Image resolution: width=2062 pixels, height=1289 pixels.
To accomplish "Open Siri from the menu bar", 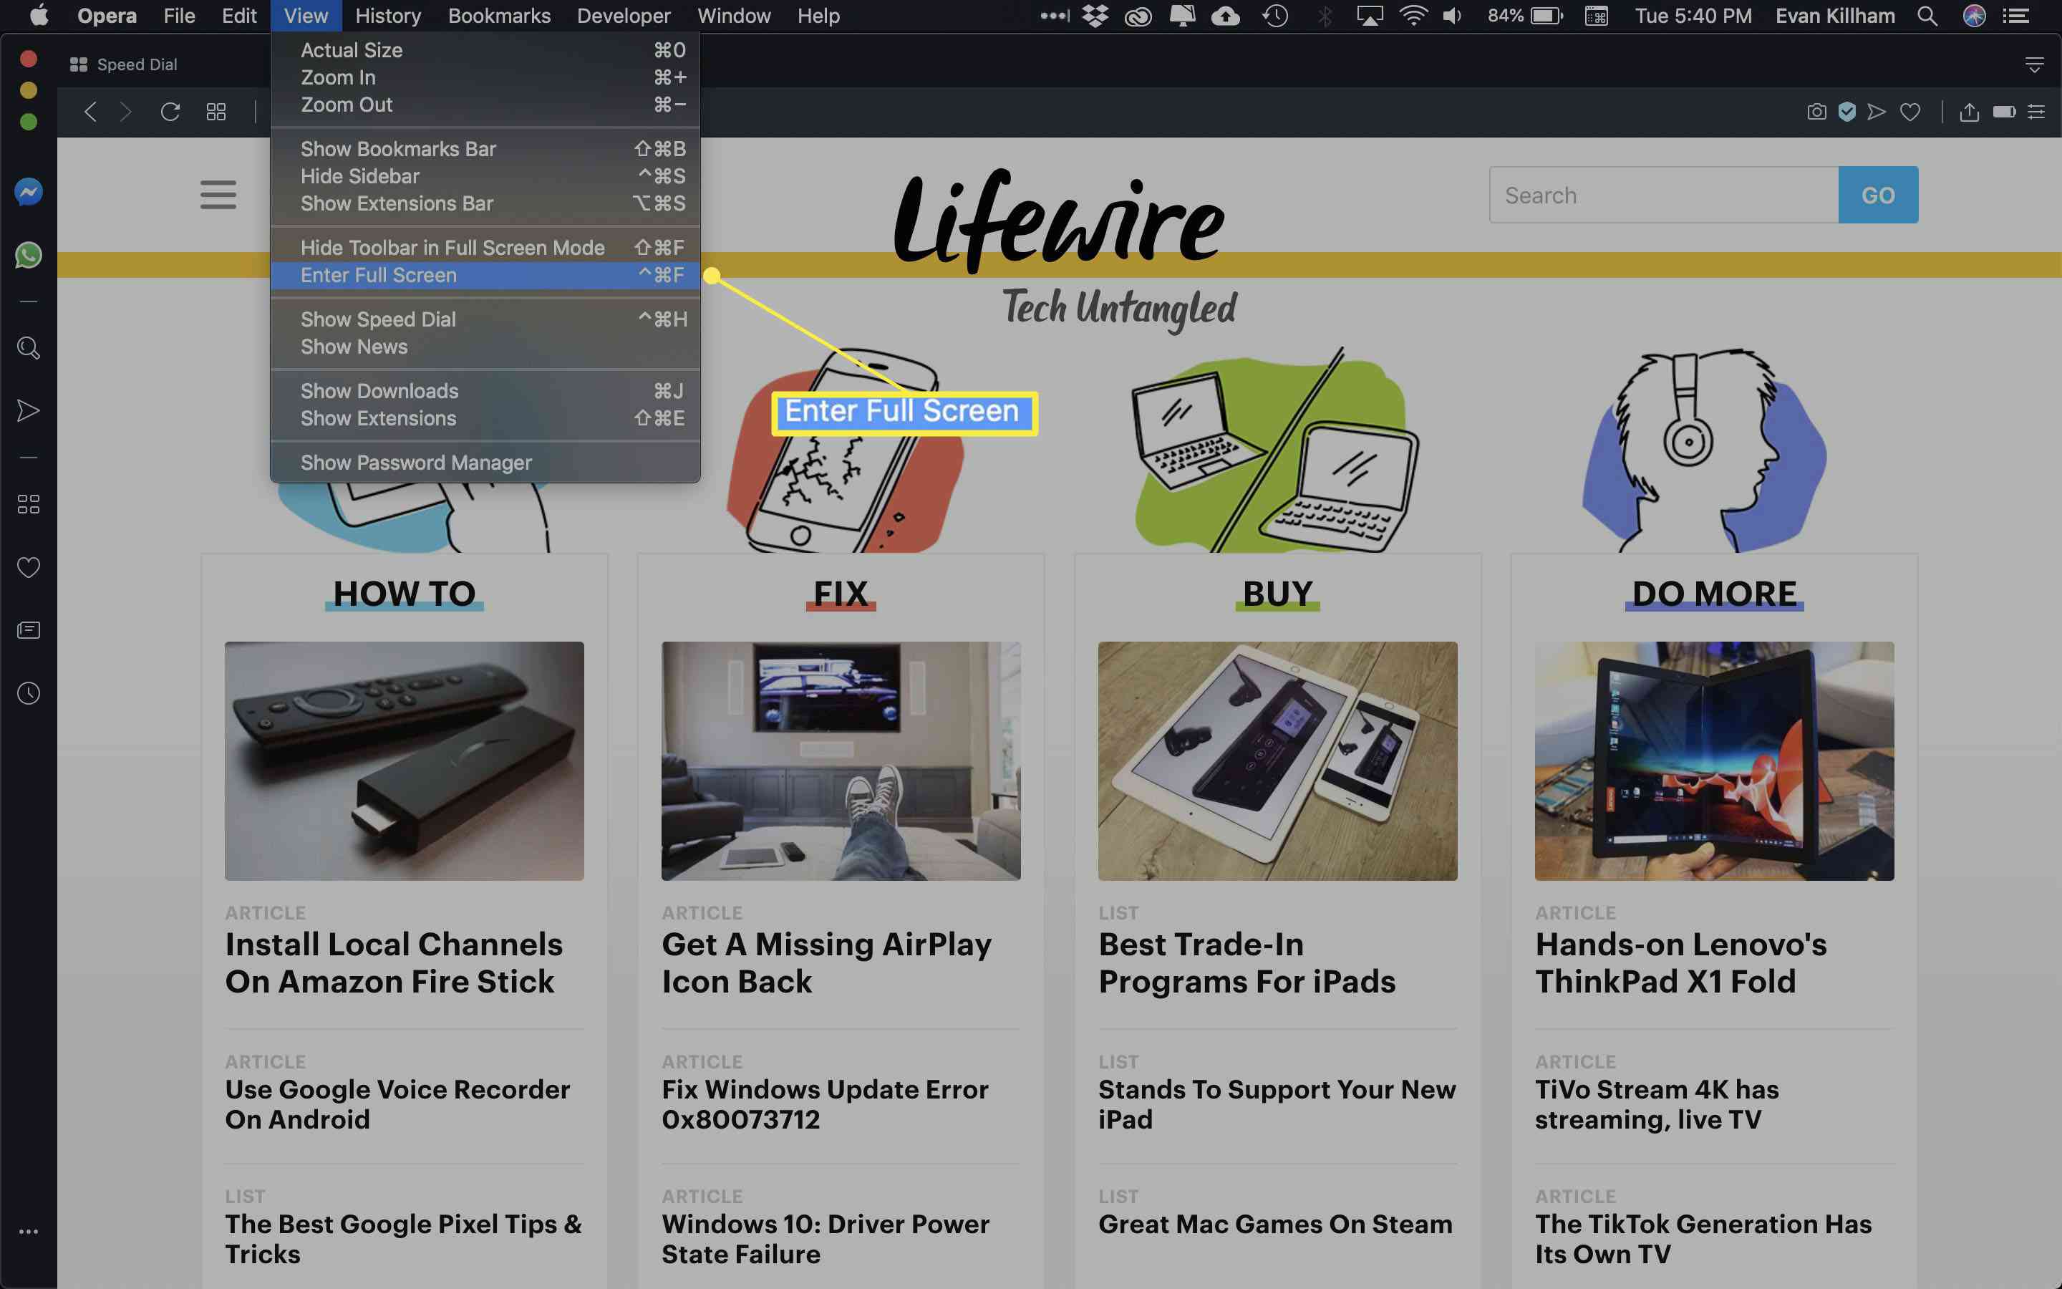I will 1974,15.
